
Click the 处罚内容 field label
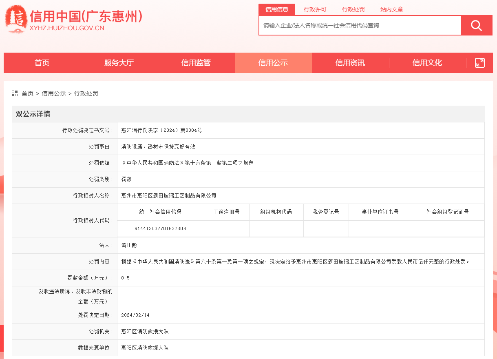[x=100, y=261]
